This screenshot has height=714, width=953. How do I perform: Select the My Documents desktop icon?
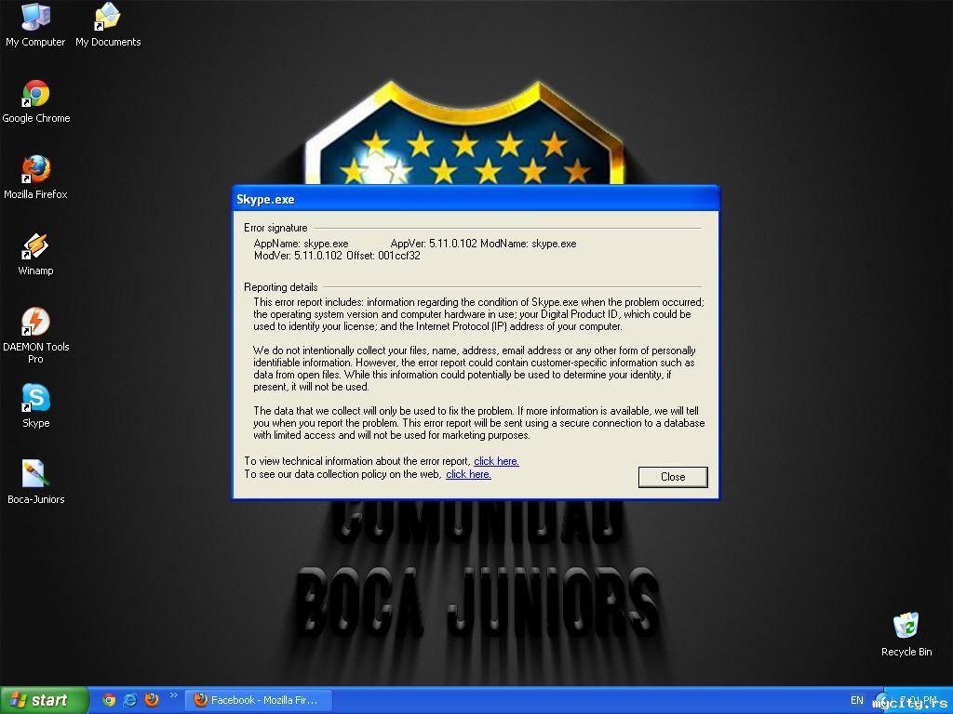click(x=108, y=25)
